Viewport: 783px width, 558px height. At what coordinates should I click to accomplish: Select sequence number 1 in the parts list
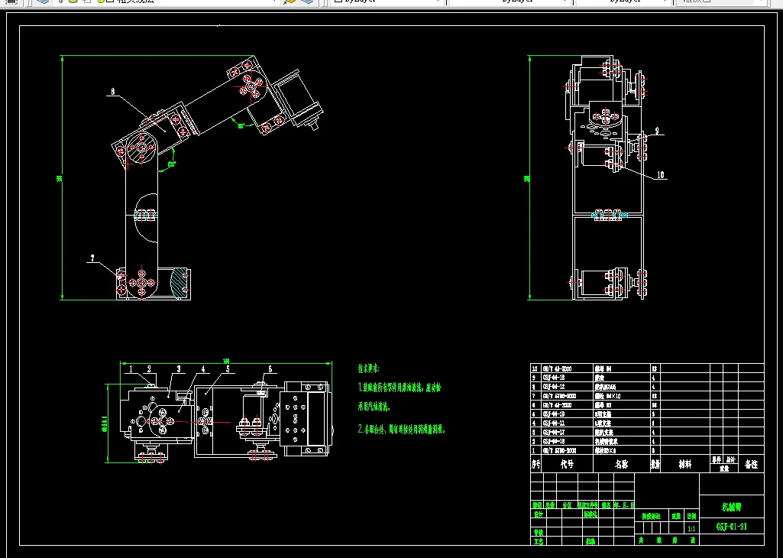pos(534,450)
